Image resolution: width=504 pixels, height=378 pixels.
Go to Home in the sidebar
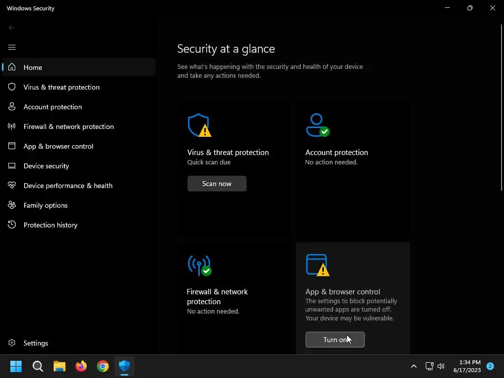79,67
